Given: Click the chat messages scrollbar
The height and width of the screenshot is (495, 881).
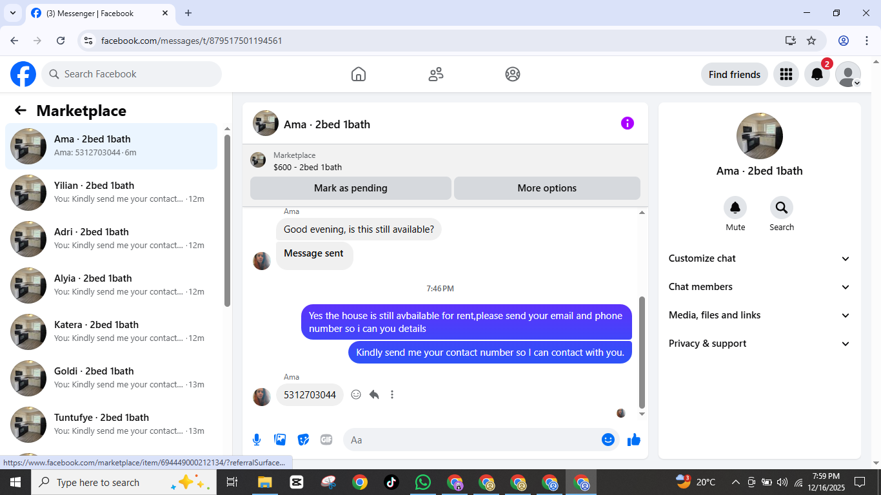Looking at the screenshot, I should pos(642,353).
